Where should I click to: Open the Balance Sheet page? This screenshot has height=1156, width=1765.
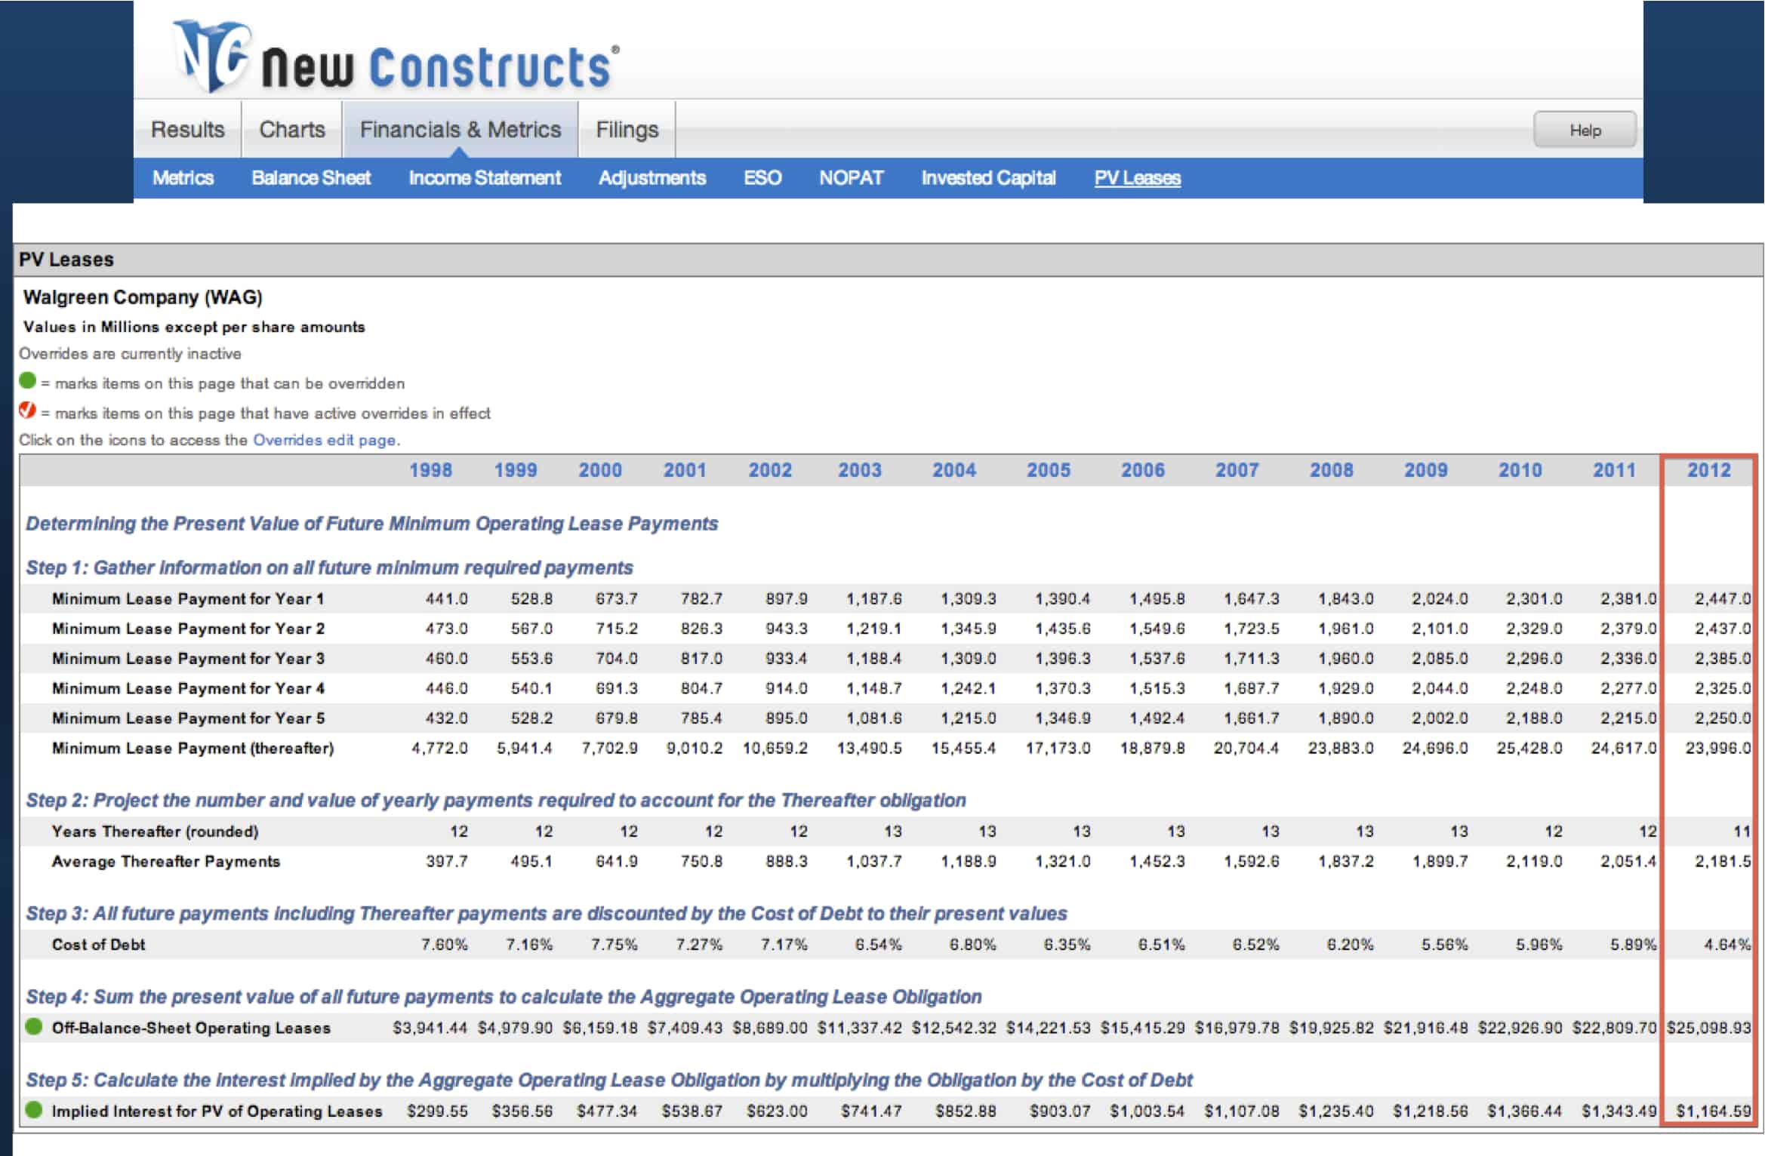(311, 178)
